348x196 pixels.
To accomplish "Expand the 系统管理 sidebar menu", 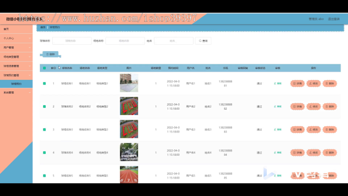I will 16,93.
